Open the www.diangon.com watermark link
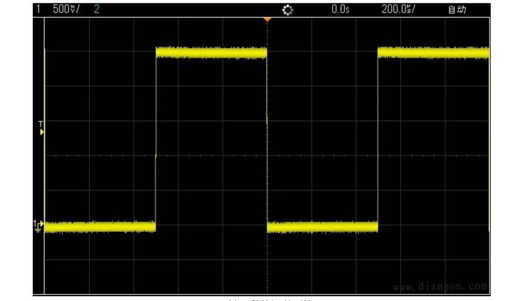The image size is (505, 301). 440,287
